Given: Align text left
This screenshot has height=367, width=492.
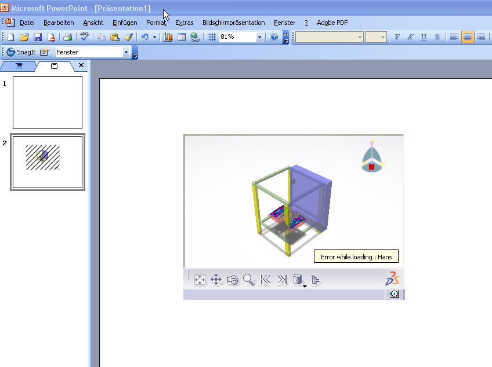Looking at the screenshot, I should [x=454, y=37].
